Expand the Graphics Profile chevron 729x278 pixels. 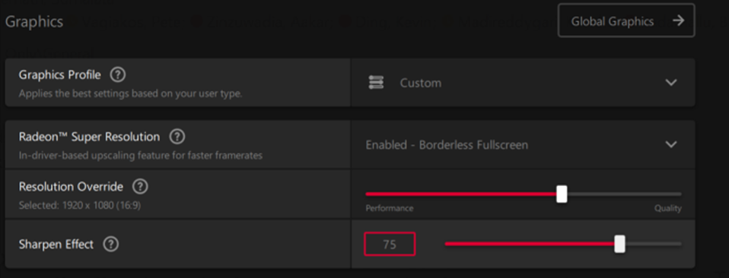coord(671,83)
